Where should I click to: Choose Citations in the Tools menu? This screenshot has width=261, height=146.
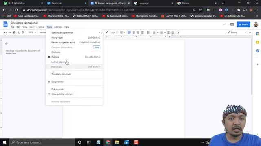coord(74,52)
